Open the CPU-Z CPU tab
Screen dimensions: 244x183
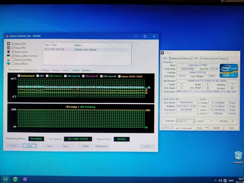click(x=165, y=58)
